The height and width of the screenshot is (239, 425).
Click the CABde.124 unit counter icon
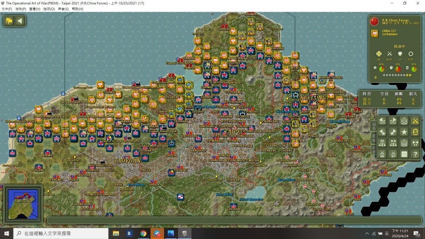[375, 34]
